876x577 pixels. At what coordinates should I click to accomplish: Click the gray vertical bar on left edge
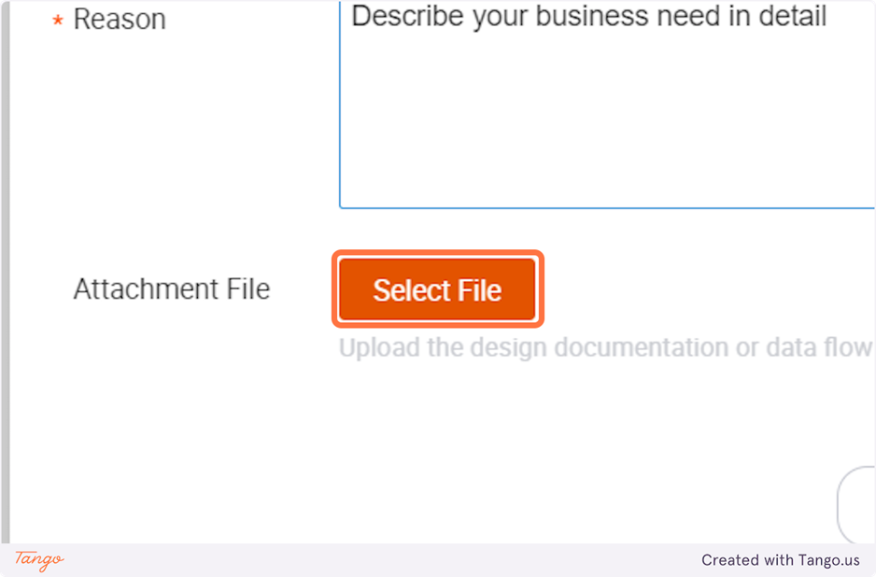[5, 280]
